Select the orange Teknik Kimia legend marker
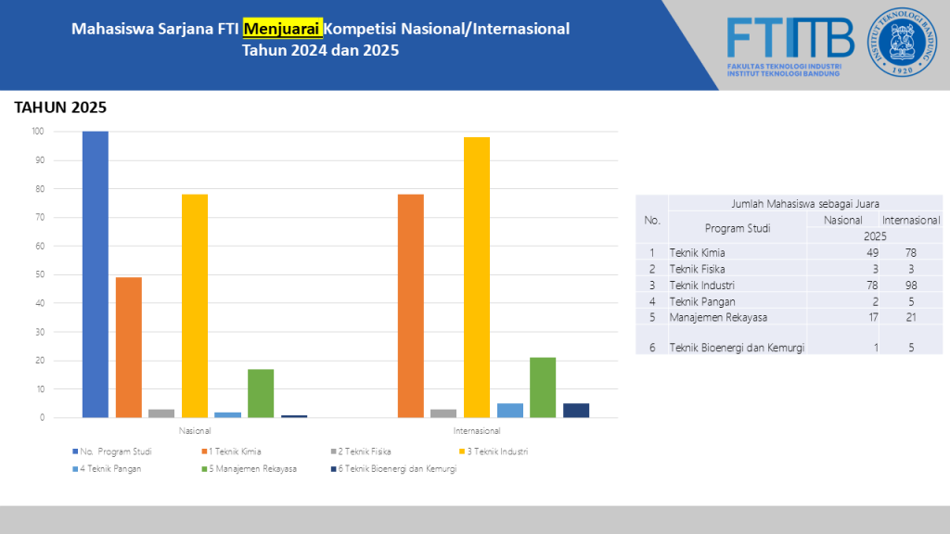The width and height of the screenshot is (950, 534). tap(205, 451)
